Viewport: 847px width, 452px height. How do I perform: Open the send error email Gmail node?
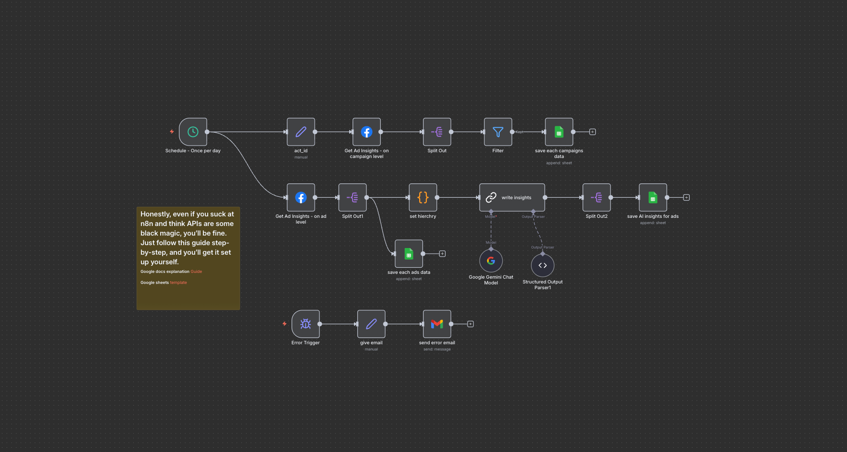[437, 324]
